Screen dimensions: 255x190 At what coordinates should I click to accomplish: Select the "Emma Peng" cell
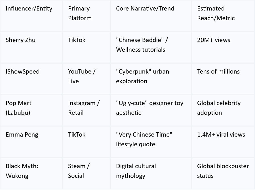pos(22,135)
